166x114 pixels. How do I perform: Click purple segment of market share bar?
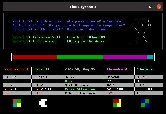pos(125,57)
